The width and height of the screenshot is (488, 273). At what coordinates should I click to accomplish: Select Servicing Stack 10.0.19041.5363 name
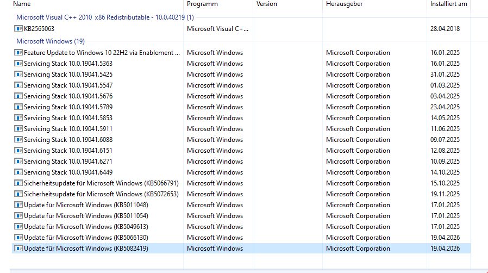pyautogui.click(x=68, y=64)
